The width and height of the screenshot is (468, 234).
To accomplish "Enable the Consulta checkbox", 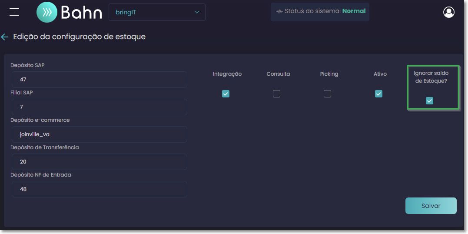I will pos(276,94).
